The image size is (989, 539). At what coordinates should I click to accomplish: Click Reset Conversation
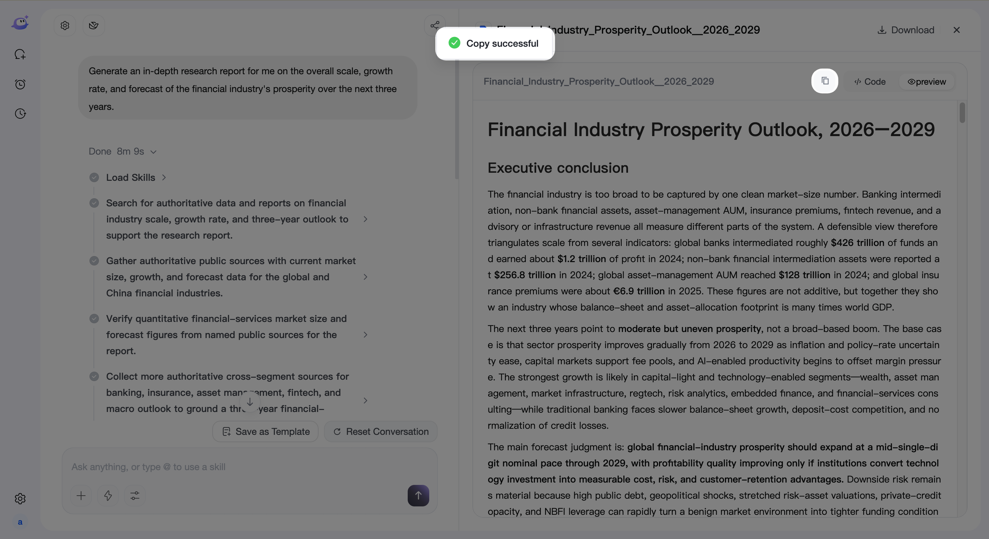[x=381, y=431]
